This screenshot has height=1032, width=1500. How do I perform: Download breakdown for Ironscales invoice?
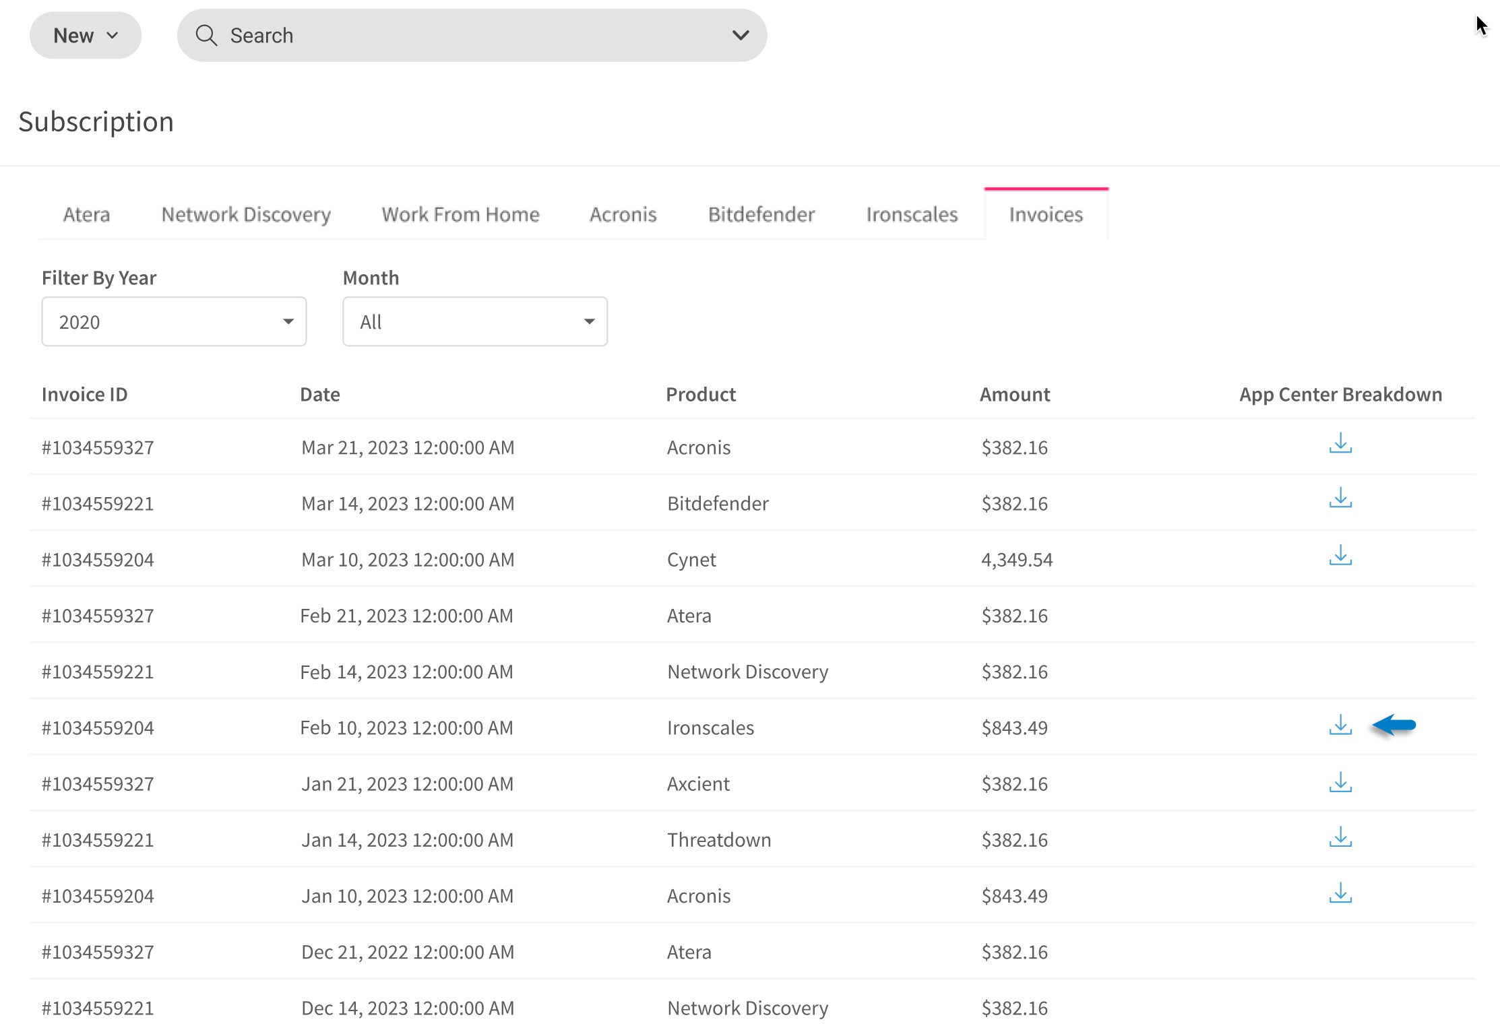click(x=1340, y=725)
